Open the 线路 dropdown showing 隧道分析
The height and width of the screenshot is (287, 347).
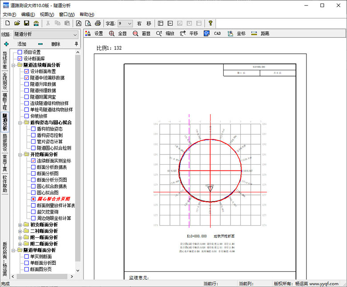coord(75,34)
